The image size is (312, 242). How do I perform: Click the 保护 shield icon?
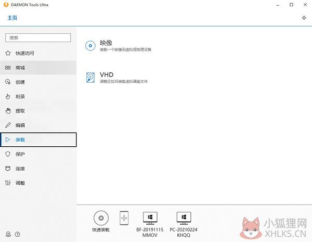[x=8, y=154]
